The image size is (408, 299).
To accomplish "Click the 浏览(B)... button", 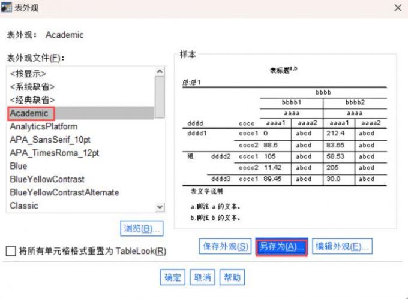I will (142, 229).
